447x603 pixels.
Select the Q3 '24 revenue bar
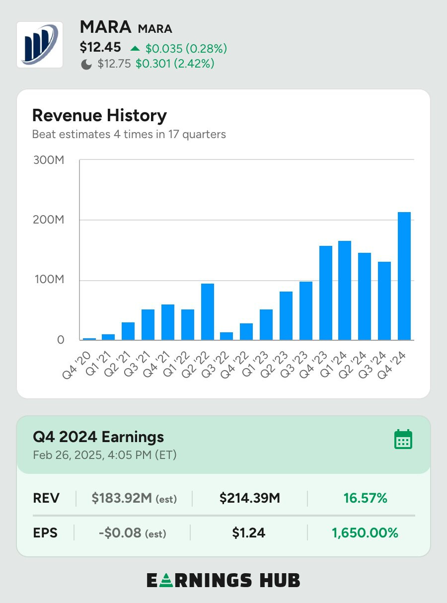pos(384,301)
